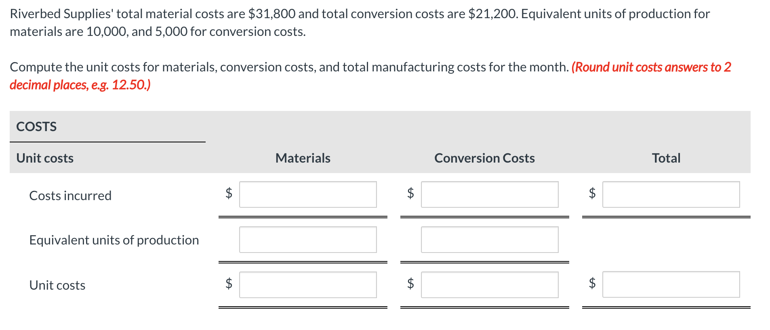
Task: Click the Materials column header
Action: click(303, 158)
